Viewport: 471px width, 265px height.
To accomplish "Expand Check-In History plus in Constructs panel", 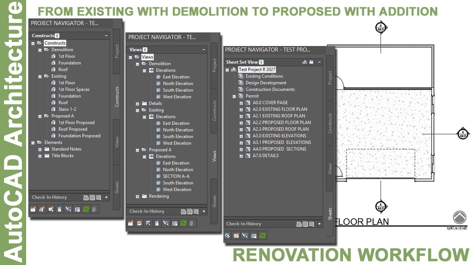I will [x=106, y=197].
